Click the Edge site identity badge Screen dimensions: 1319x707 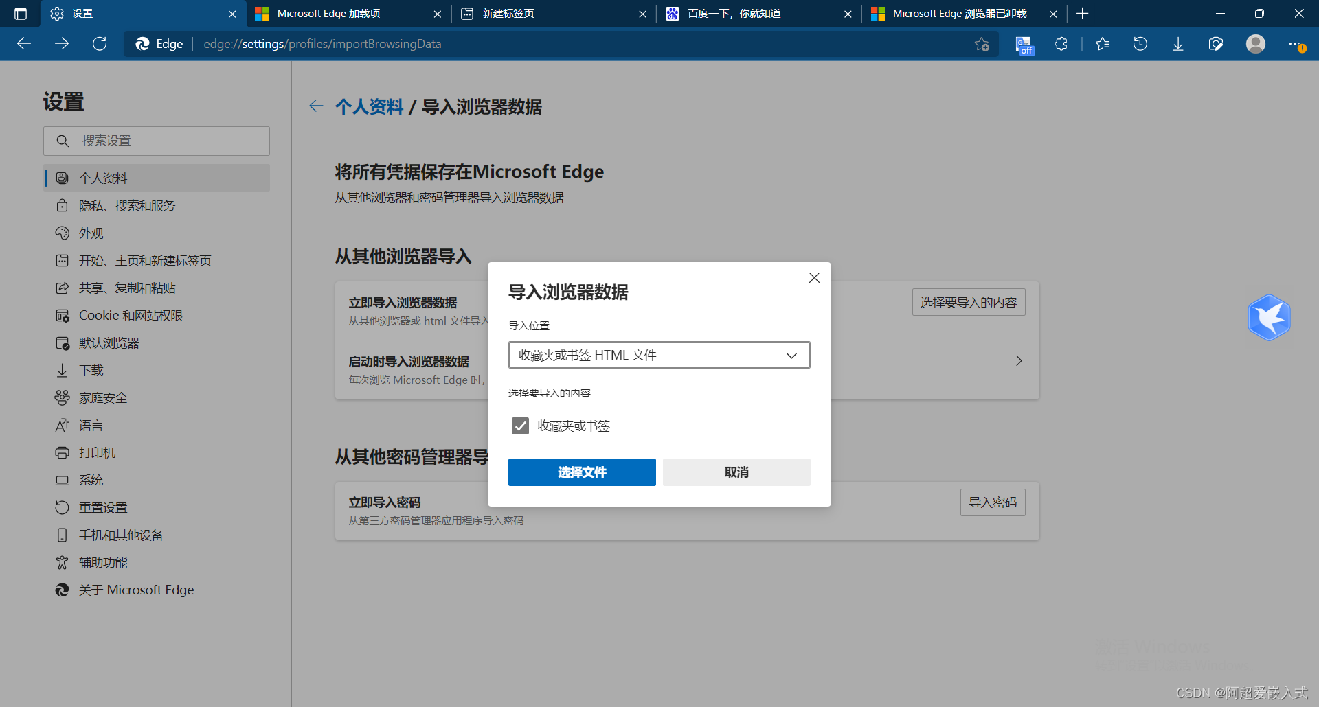click(x=159, y=44)
